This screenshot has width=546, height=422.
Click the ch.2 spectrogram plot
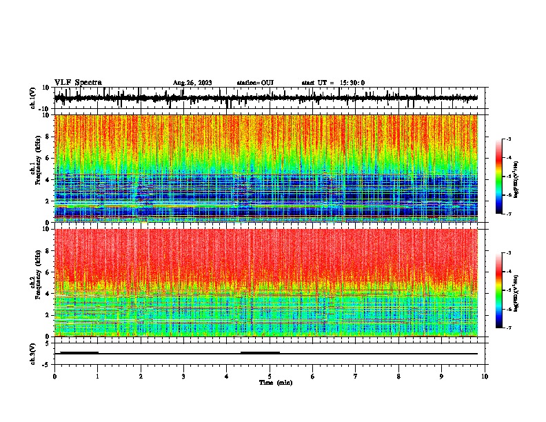(266, 283)
